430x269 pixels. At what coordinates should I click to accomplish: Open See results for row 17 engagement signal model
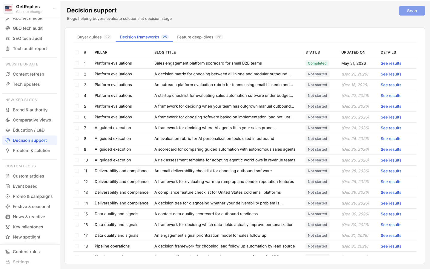coord(391,236)
